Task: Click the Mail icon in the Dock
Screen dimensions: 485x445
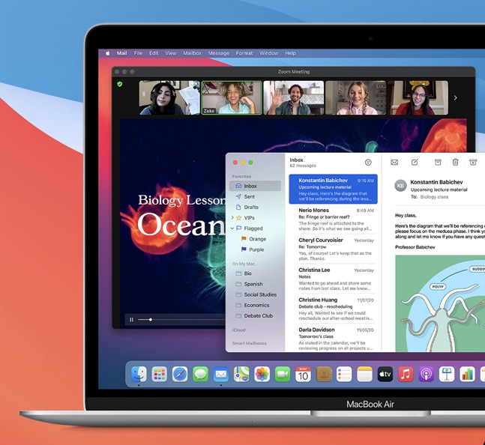Action: 221,375
